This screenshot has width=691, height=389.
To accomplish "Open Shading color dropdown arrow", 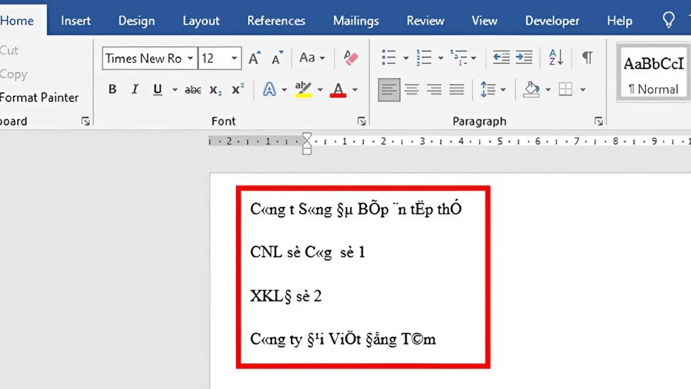I will tap(548, 90).
